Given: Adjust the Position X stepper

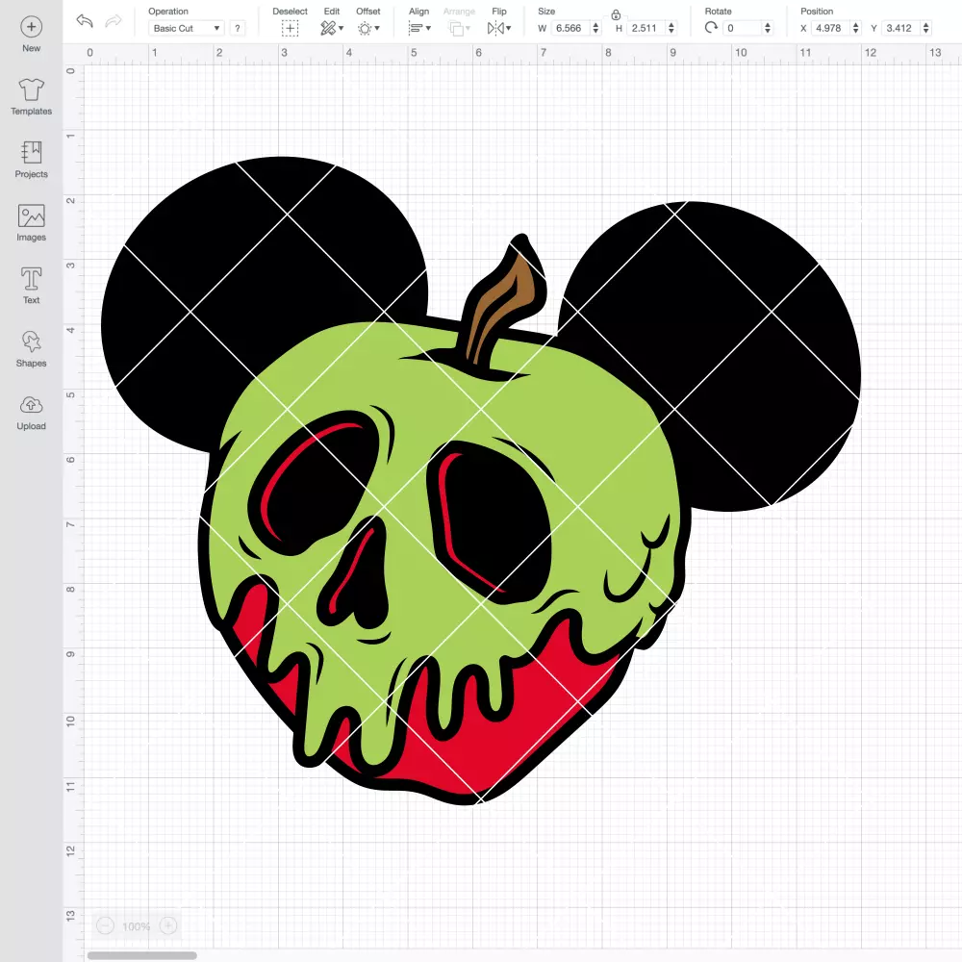Looking at the screenshot, I should [855, 28].
